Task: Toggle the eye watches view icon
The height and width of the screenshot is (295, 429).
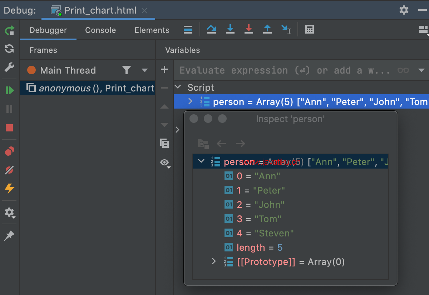Action: pos(165,163)
